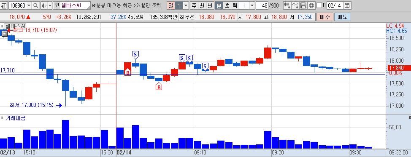Viewport: 411px width, 157px height.
Task: Open the minute interval dropdown arrow
Action: (x=252, y=5)
